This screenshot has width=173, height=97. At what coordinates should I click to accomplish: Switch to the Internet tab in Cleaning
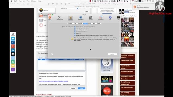tap(80, 23)
